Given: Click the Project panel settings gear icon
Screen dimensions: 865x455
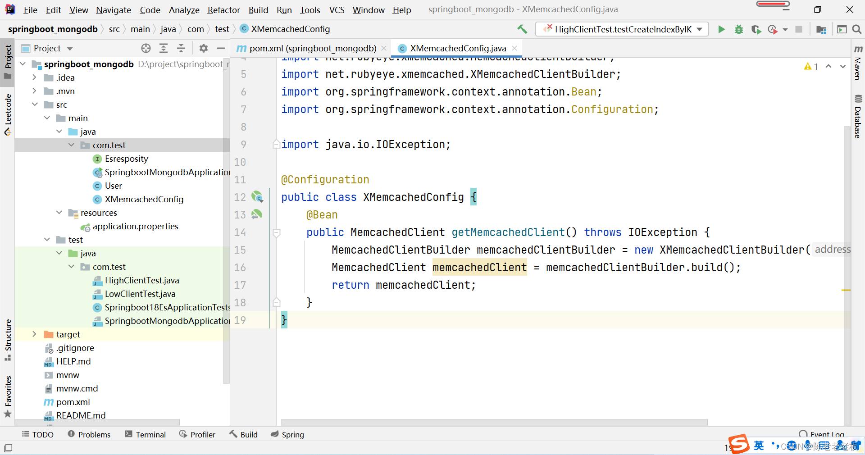Looking at the screenshot, I should coord(204,48).
